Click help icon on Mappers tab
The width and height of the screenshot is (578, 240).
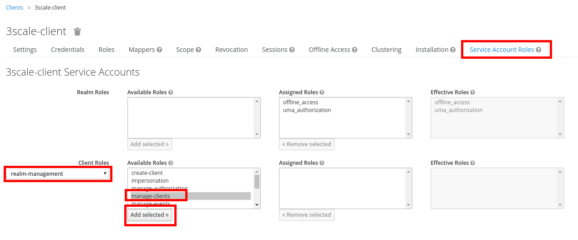pos(159,50)
